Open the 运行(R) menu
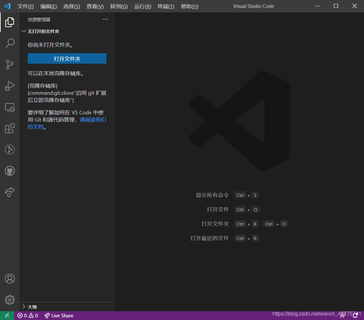 pyautogui.click(x=143, y=6)
